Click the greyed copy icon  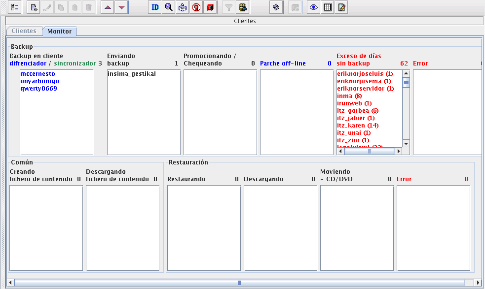[61, 7]
